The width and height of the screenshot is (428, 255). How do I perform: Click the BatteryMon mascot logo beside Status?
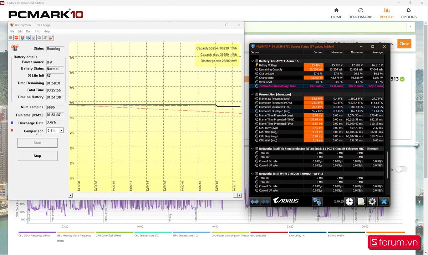(x=15, y=48)
